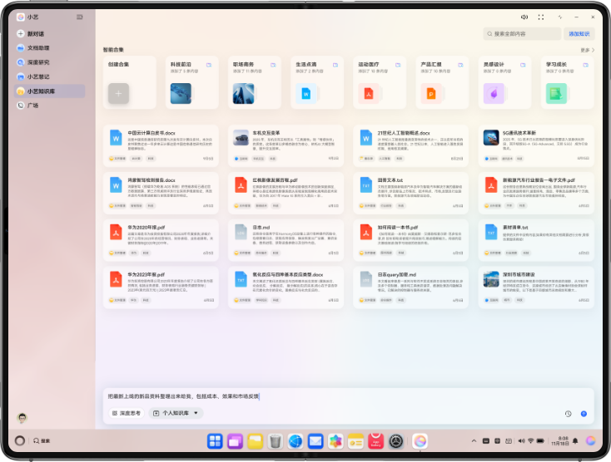The image size is (611, 462).
Task: Open 鸿蒙智驾检测报告.docx
Action: (161, 193)
